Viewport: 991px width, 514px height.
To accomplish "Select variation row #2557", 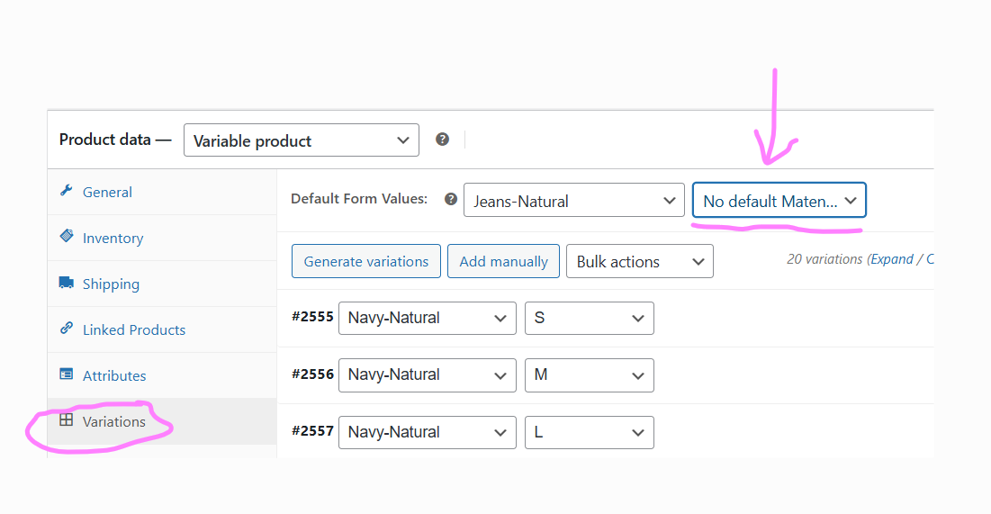I will tap(312, 431).
